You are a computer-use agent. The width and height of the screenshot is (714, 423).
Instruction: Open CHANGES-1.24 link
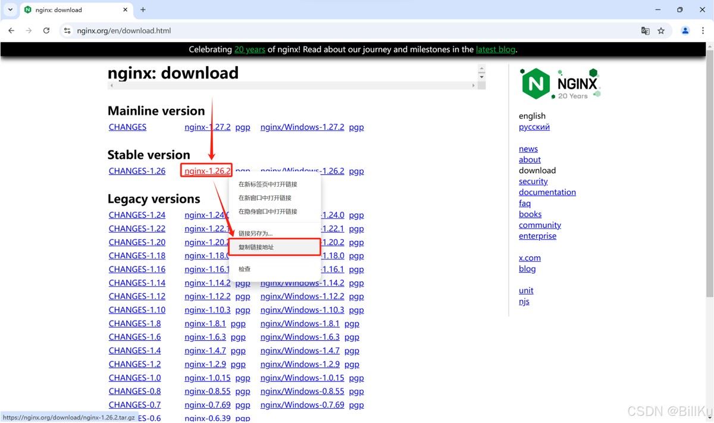pyautogui.click(x=137, y=215)
